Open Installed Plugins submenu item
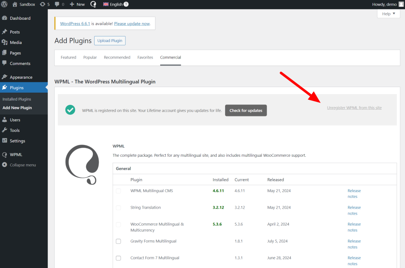Screen dimensions: 405x268 17,99
